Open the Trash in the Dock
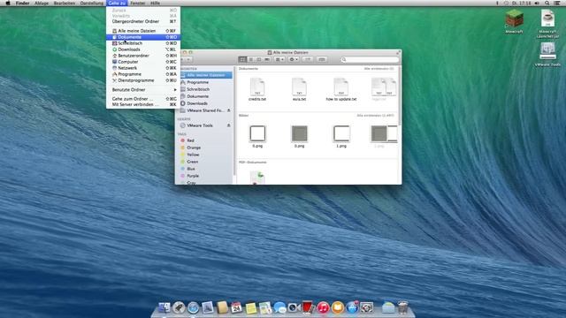The image size is (566, 318). [403, 307]
